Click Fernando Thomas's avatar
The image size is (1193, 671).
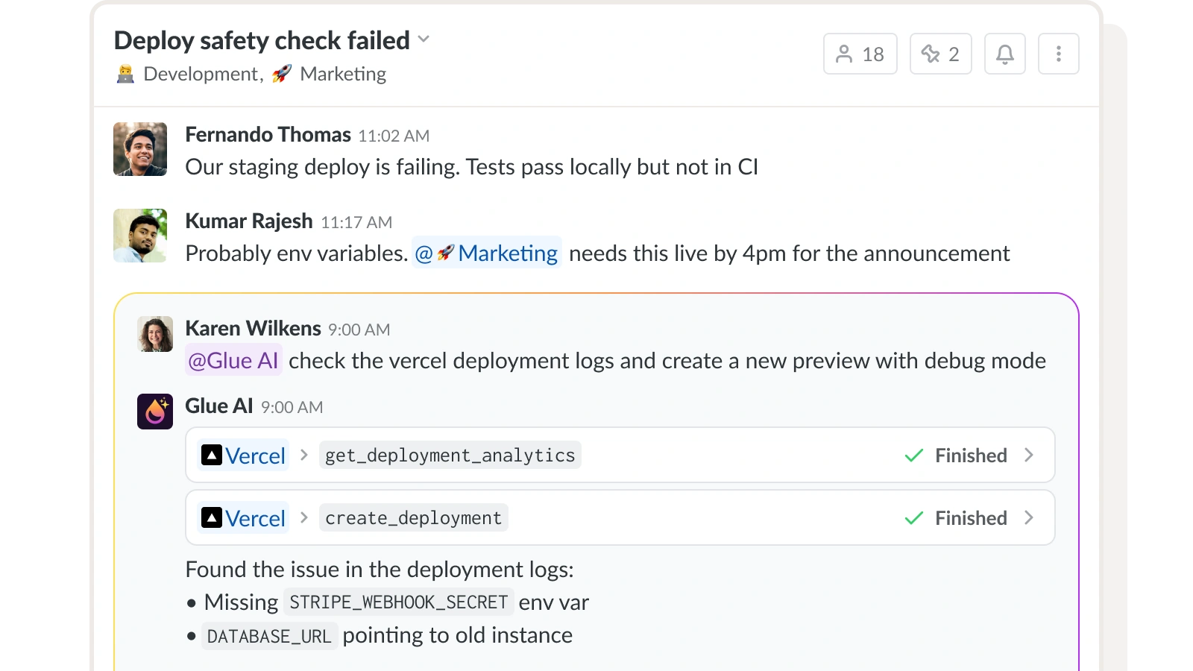tap(140, 149)
